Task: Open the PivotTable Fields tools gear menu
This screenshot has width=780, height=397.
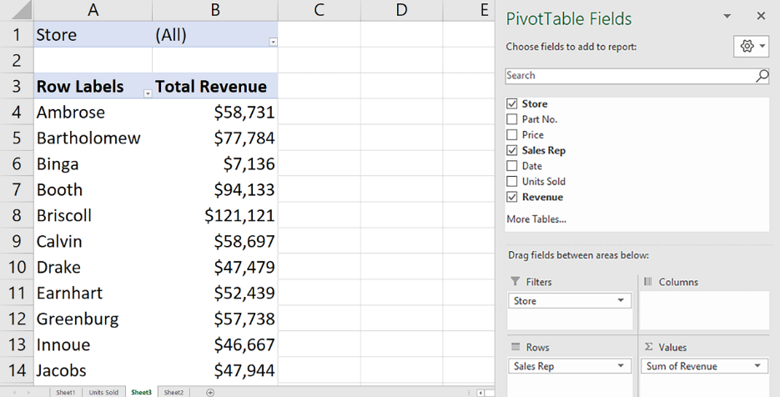Action: tap(751, 47)
